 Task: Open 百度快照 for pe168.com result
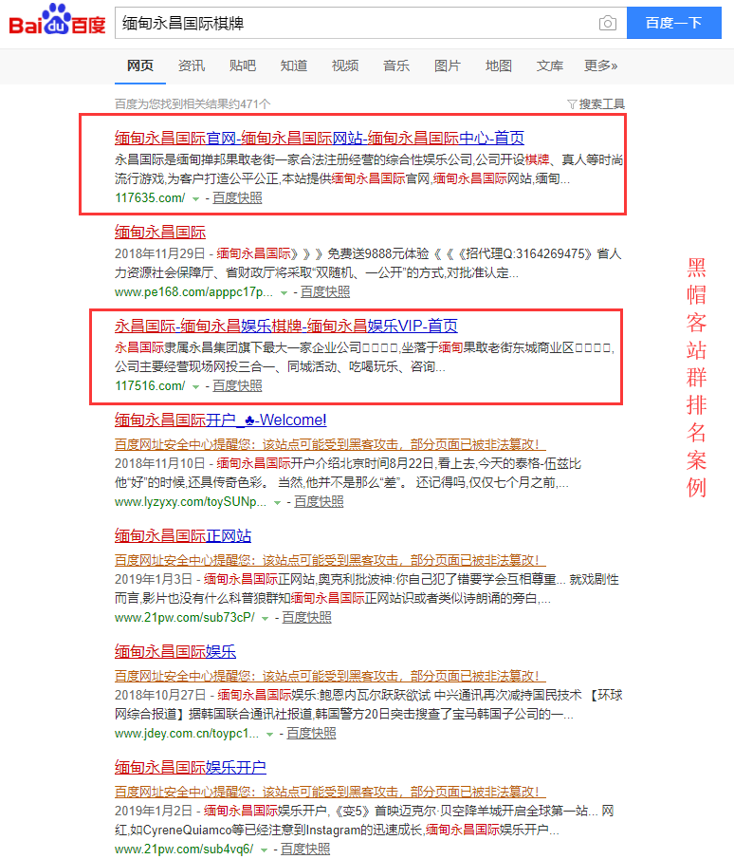[x=325, y=292]
